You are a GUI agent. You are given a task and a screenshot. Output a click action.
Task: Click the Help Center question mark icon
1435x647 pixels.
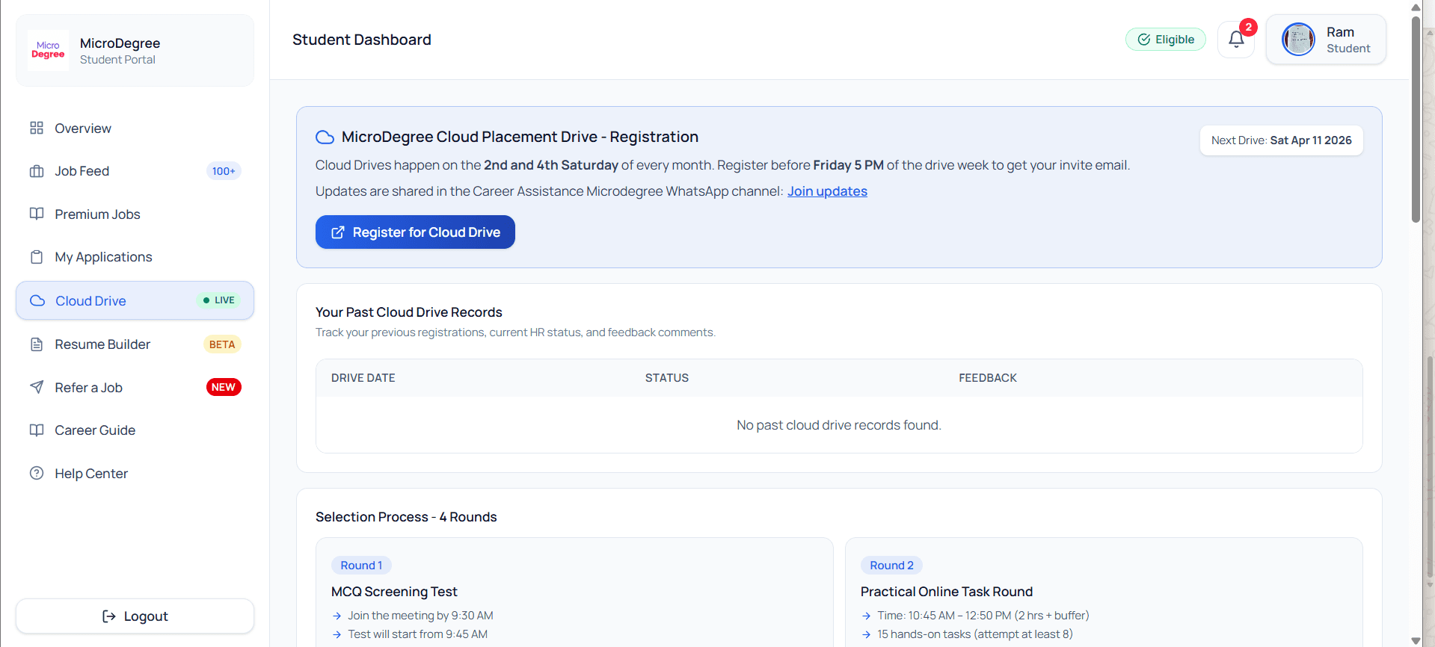tap(37, 473)
